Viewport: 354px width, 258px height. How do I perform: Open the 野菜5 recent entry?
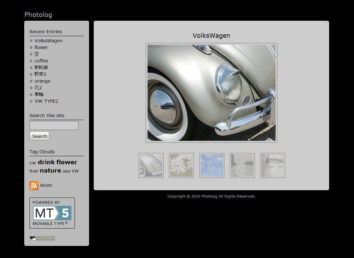click(x=40, y=74)
